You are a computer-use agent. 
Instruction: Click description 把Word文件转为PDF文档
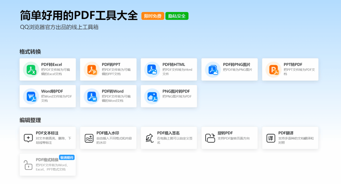(57, 99)
